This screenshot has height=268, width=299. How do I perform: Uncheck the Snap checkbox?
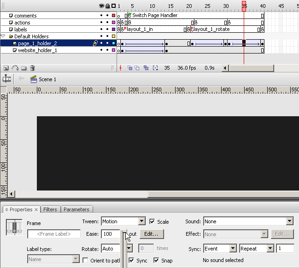(x=156, y=261)
